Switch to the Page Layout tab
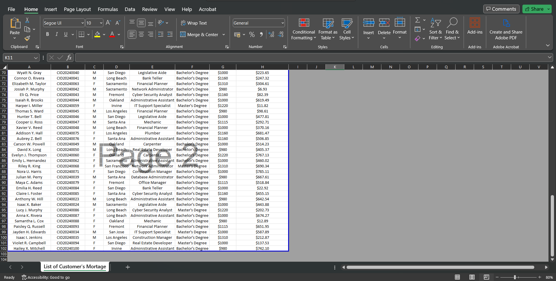 pyautogui.click(x=77, y=9)
